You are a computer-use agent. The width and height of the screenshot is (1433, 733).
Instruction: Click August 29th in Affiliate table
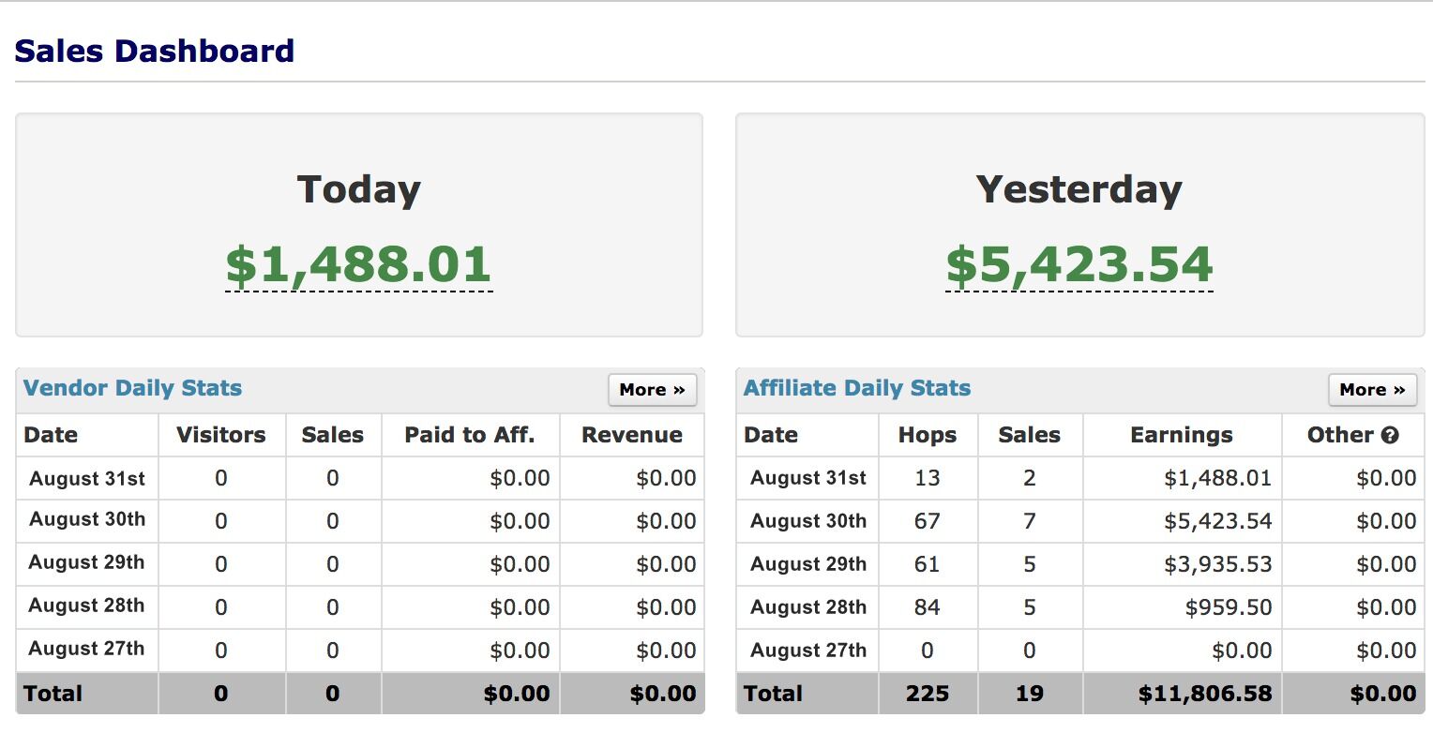pos(808,564)
